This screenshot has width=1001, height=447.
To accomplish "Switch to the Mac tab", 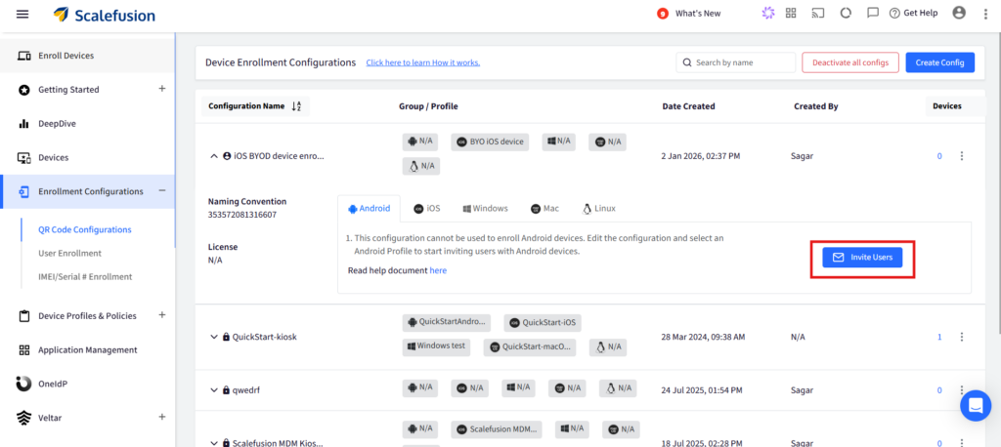I will pos(544,209).
